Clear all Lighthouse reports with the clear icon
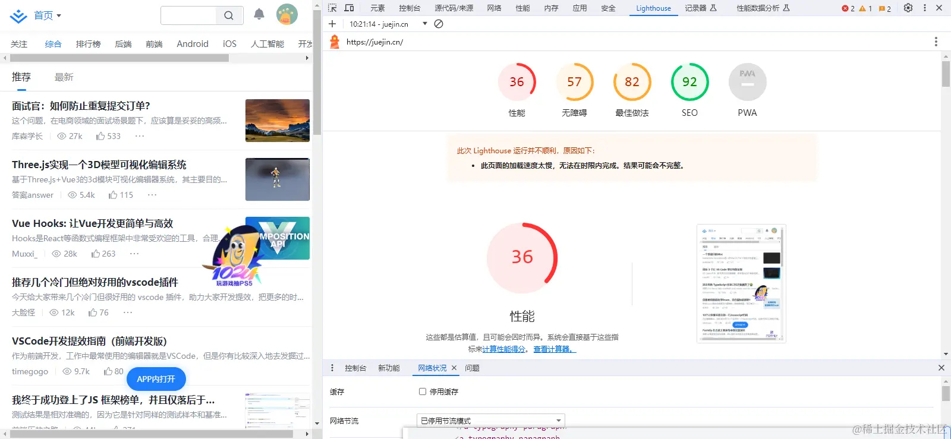951x439 pixels. [439, 24]
